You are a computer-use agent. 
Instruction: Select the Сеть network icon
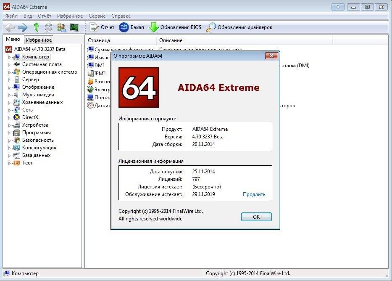pos(17,110)
